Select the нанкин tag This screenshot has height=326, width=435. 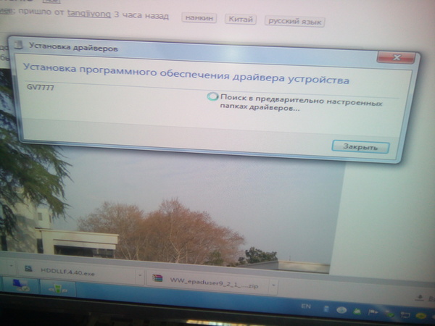pyautogui.click(x=198, y=19)
